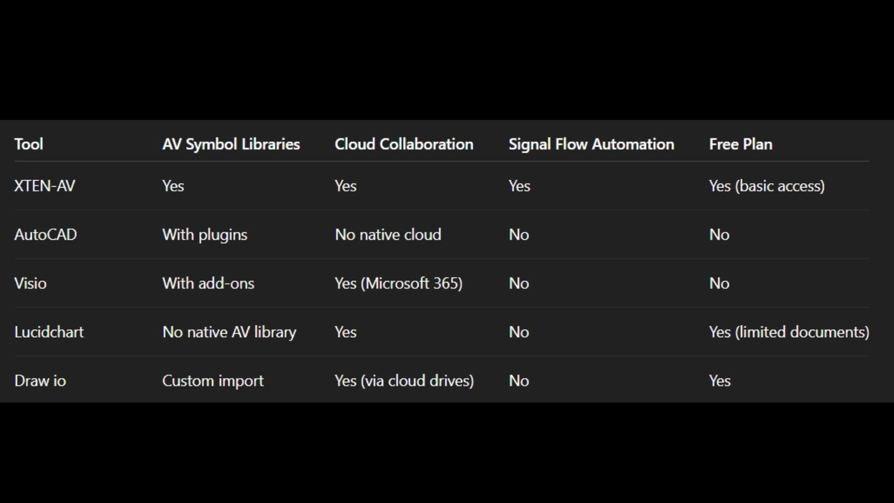Viewport: 894px width, 503px height.
Task: Select the 'XTEN-AV' tool name cell
Action: coord(45,186)
